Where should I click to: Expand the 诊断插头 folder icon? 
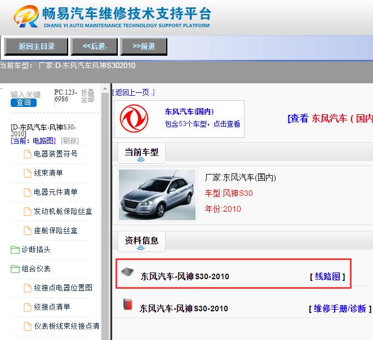(x=15, y=250)
